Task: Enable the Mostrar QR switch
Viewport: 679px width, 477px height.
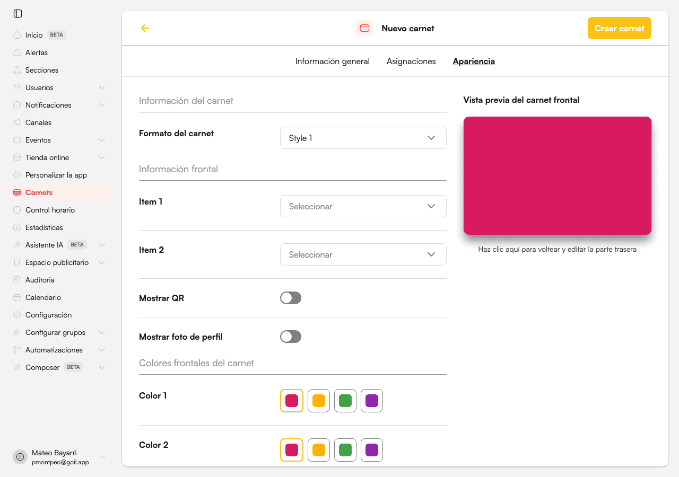Action: click(291, 298)
